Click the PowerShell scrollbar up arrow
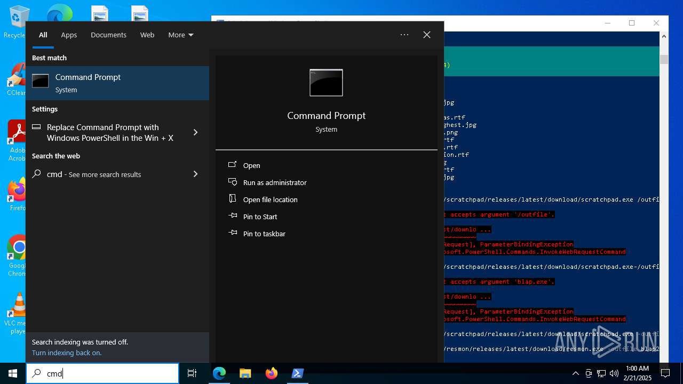 664,36
